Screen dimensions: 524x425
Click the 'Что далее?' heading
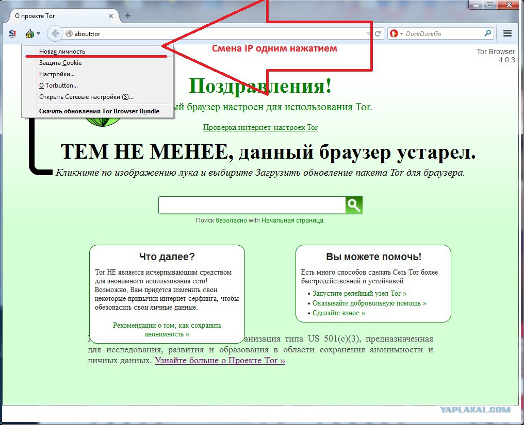(x=167, y=257)
